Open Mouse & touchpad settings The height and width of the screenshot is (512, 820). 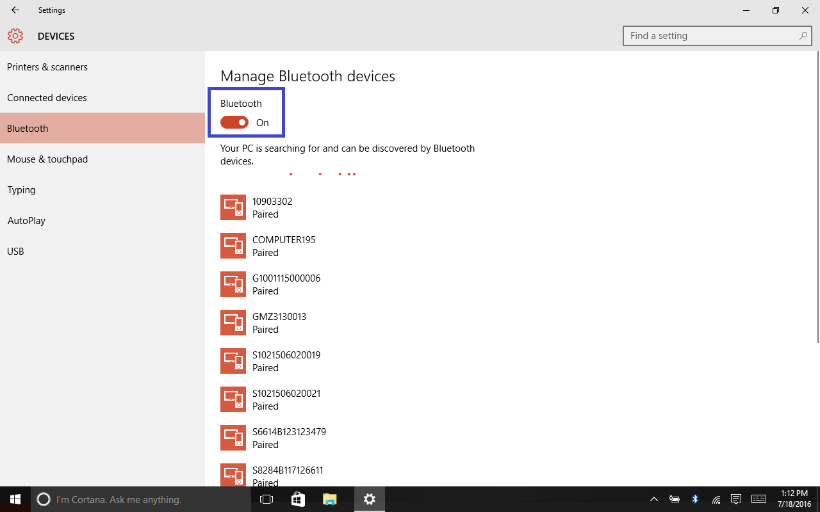(47, 159)
